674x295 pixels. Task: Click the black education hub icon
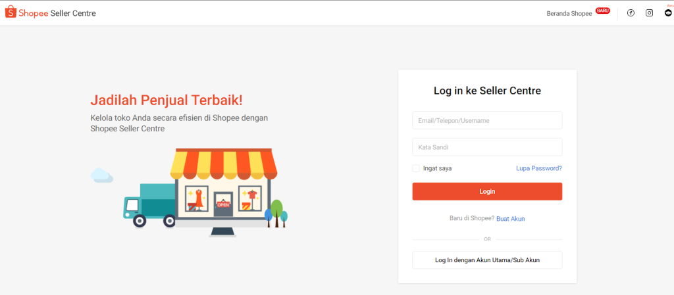coord(668,13)
